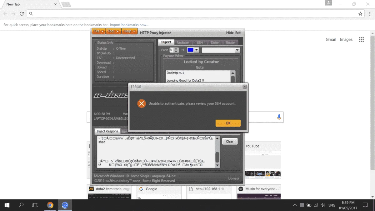Open the Chrome three-dot menu
The height and width of the screenshot is (211, 375).
[370, 14]
